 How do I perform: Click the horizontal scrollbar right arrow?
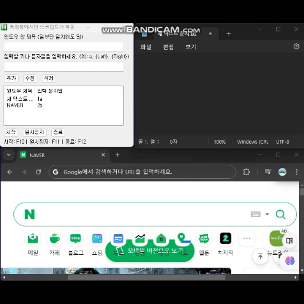(296, 277)
